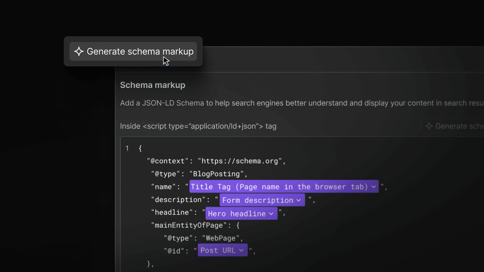
Task: Select the Form description variable pill
Action: pyautogui.click(x=258, y=200)
